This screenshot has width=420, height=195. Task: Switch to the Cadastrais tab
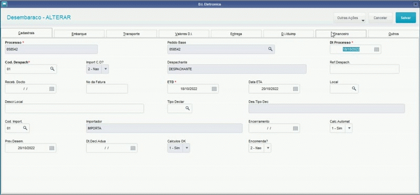[x=26, y=33]
